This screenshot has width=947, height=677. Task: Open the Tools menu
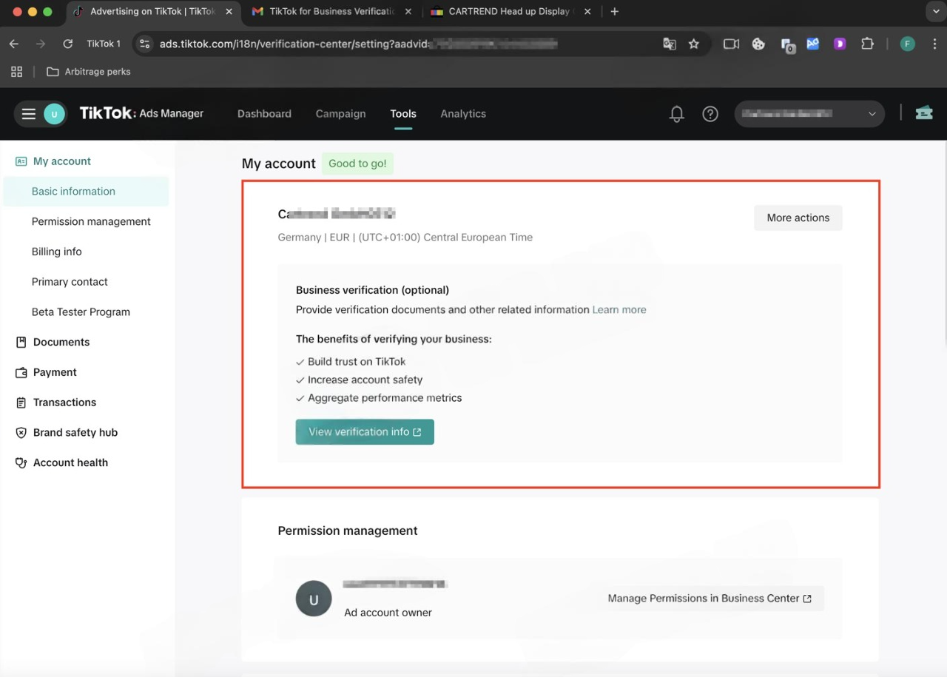pyautogui.click(x=403, y=114)
